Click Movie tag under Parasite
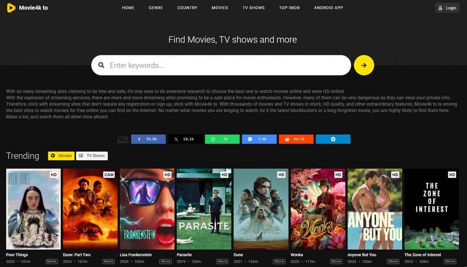The width and height of the screenshot is (467, 267). (x=222, y=261)
